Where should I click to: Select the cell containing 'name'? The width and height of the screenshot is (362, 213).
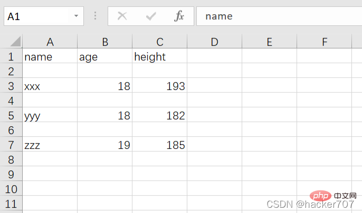50,57
